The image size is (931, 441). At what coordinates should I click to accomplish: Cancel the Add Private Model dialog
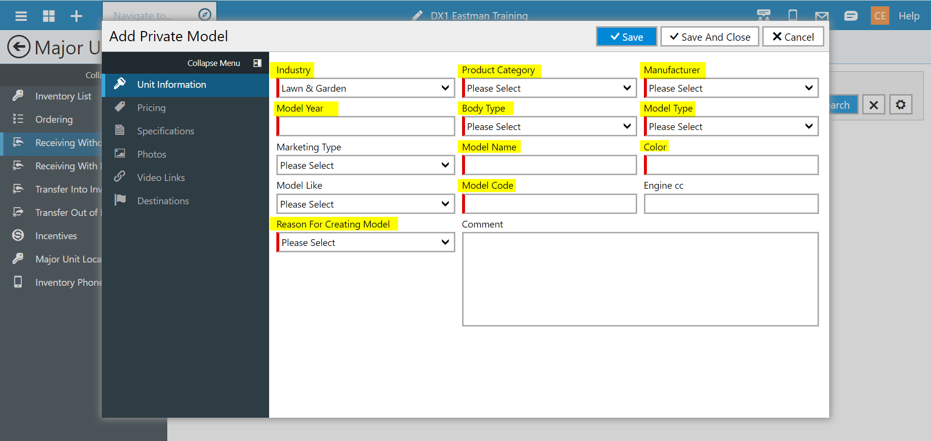[x=793, y=37]
